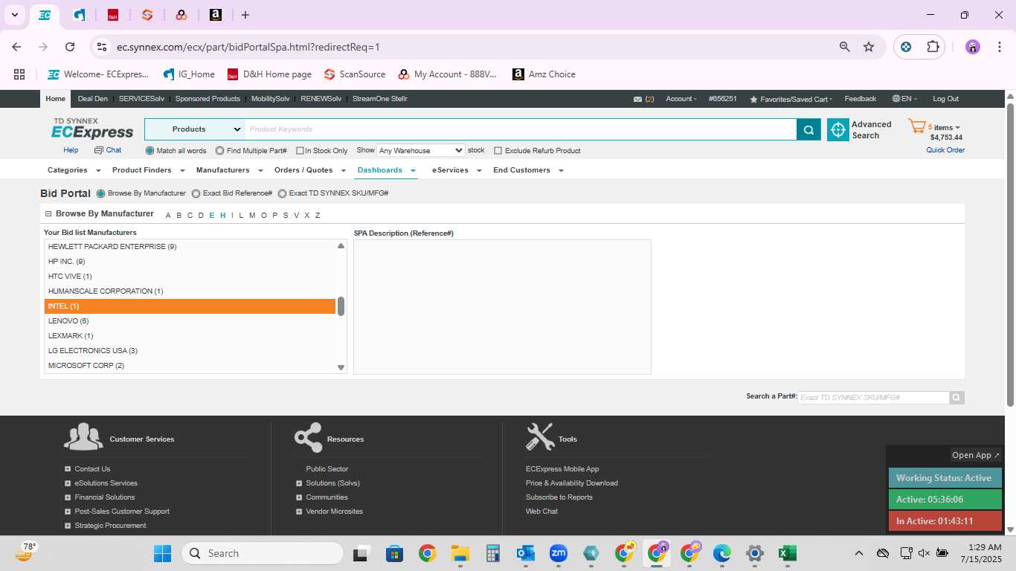Collapse Browse By Manufacturer section
The width and height of the screenshot is (1016, 571).
pos(48,214)
